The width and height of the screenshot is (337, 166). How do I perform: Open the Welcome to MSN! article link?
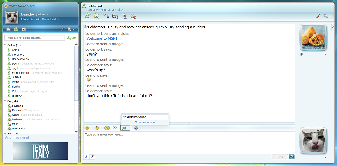(102, 39)
